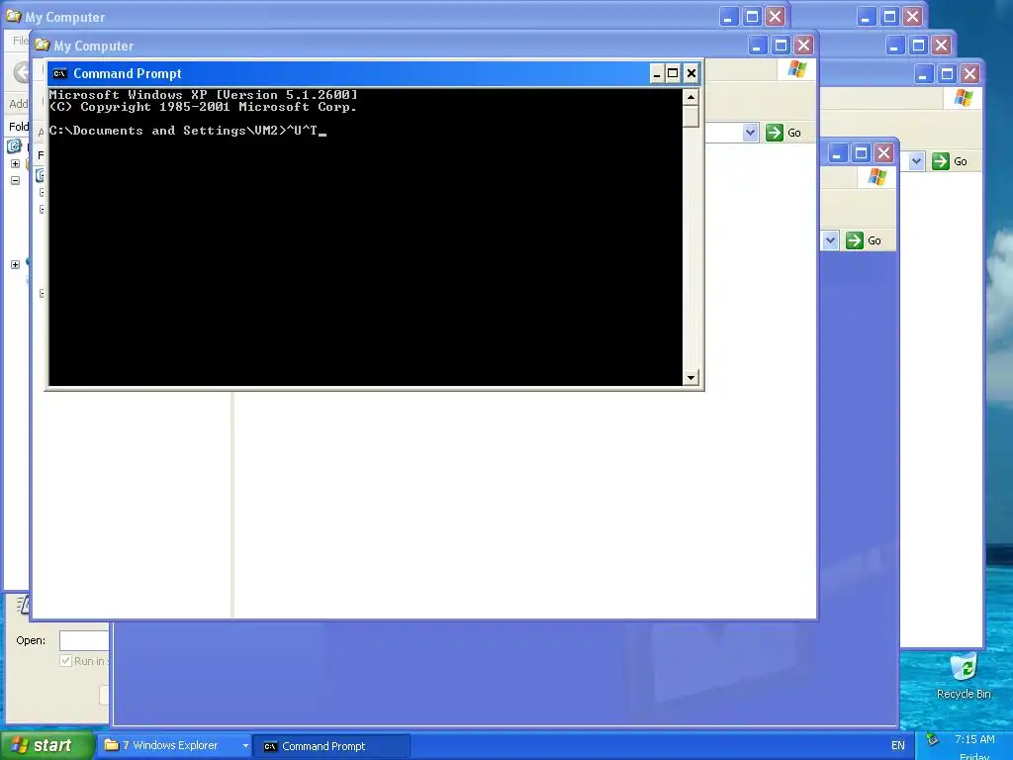Image resolution: width=1013 pixels, height=760 pixels.
Task: Close the small Explorer window
Action: (883, 153)
